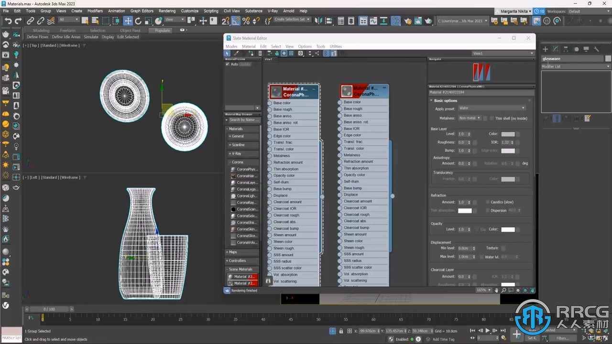Open the Rendering menu
The image size is (612, 344).
pos(167,11)
